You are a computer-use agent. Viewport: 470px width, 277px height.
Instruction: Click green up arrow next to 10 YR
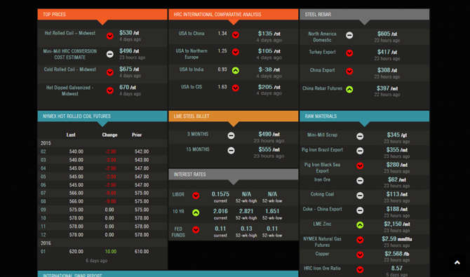196,212
